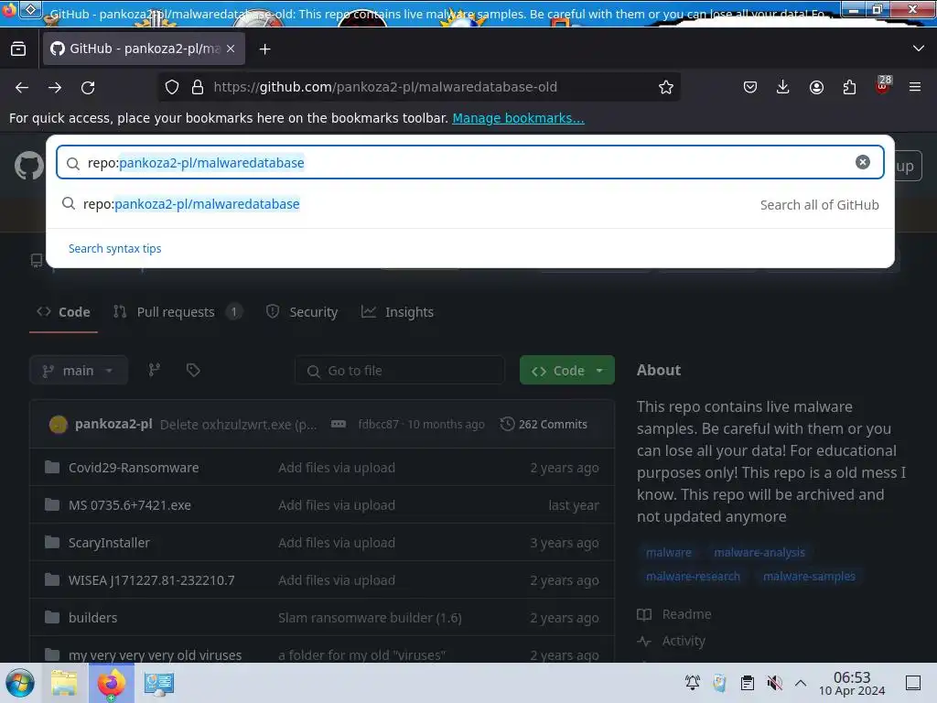Open the Pocket save icon in toolbar
The width and height of the screenshot is (937, 703).
pos(750,87)
